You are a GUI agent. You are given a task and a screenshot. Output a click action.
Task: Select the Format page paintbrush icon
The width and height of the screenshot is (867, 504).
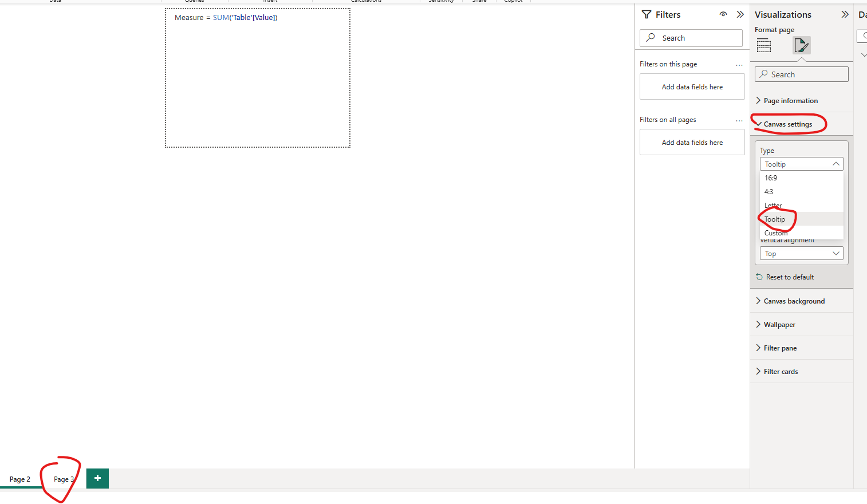[x=801, y=45]
